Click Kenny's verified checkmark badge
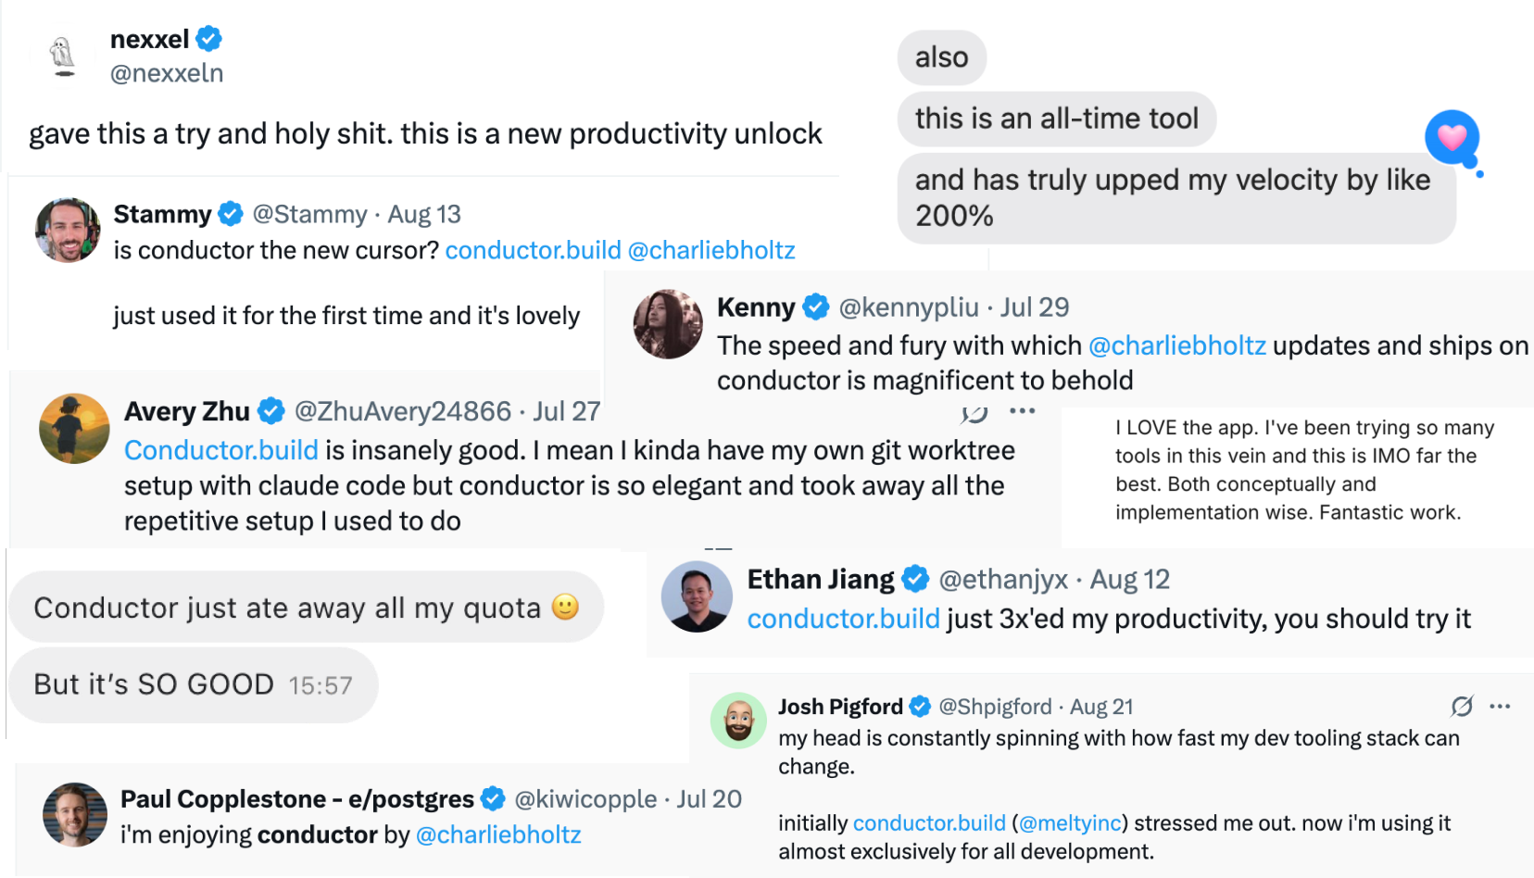 tap(816, 307)
